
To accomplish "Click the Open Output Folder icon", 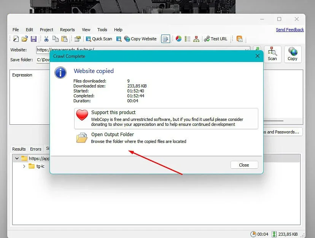I will click(82, 138).
